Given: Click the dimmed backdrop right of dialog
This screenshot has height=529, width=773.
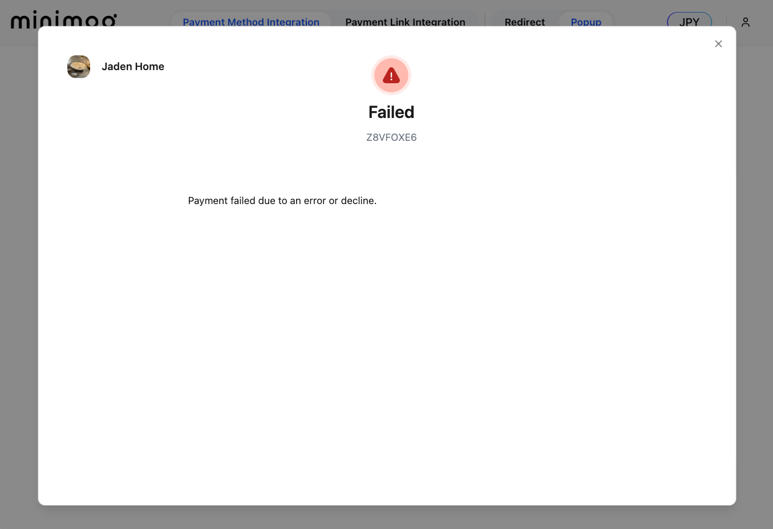Looking at the screenshot, I should (754, 285).
